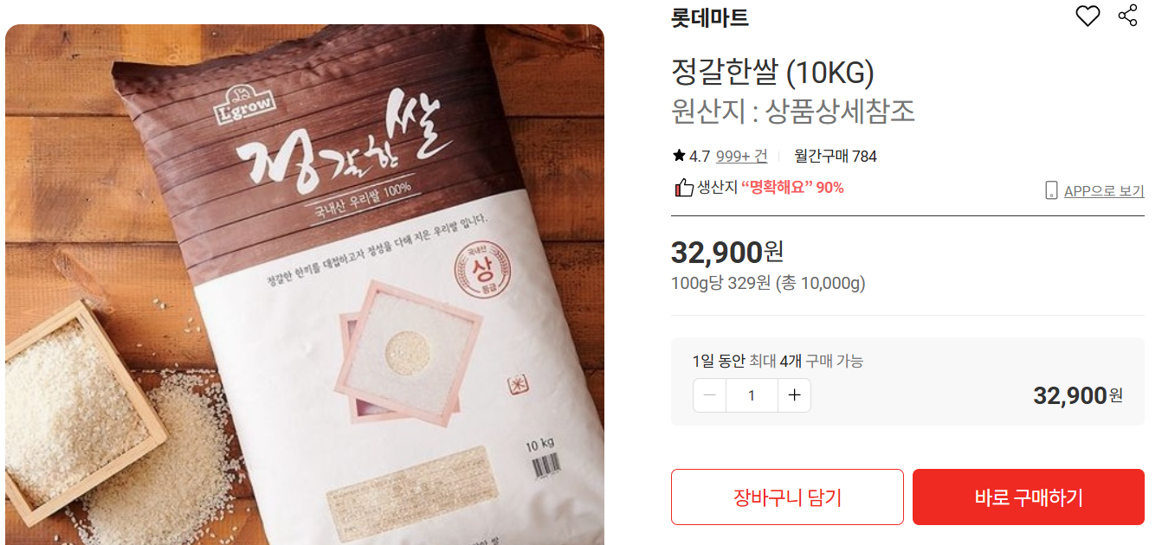Click the "명확해요" 90% review summary

click(x=792, y=188)
